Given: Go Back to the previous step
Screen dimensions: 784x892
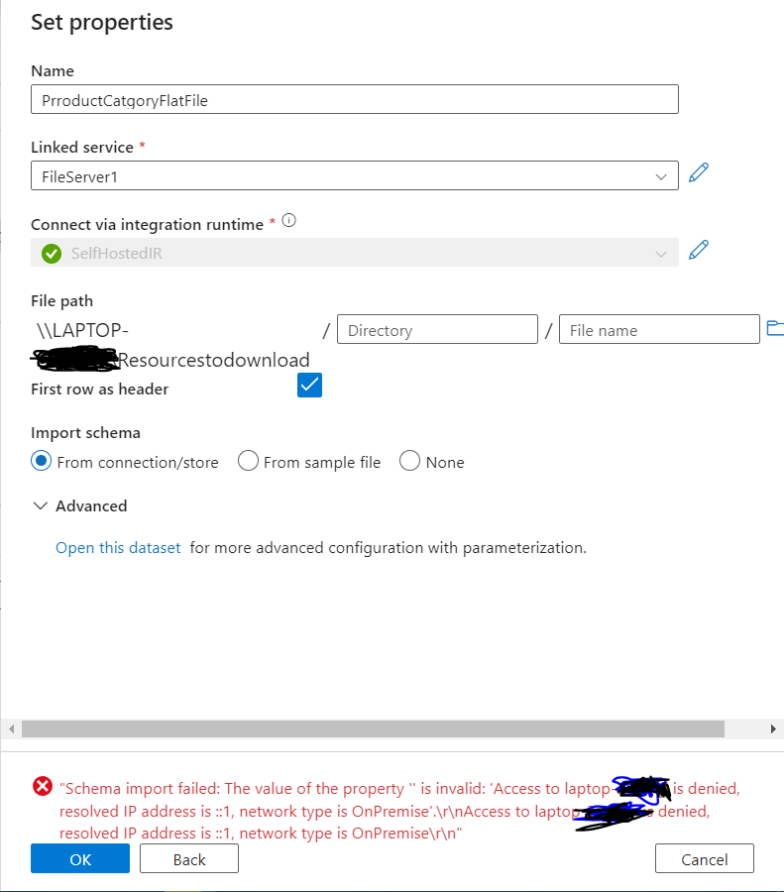Looking at the screenshot, I should (188, 858).
